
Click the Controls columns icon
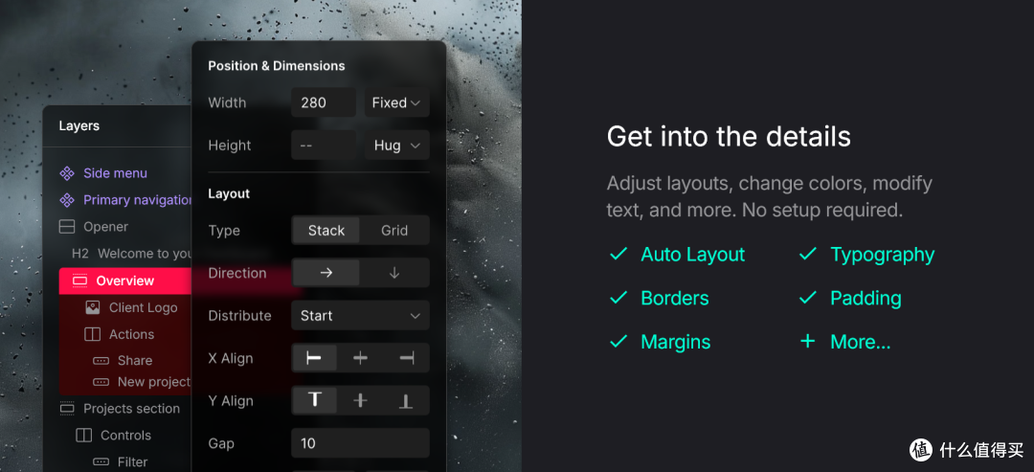click(x=83, y=435)
